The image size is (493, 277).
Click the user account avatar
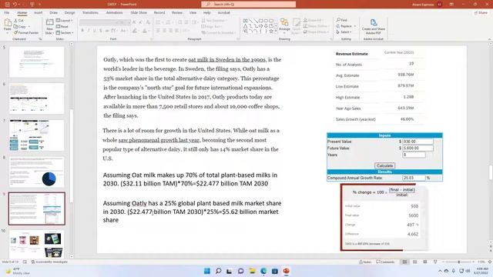(x=439, y=5)
